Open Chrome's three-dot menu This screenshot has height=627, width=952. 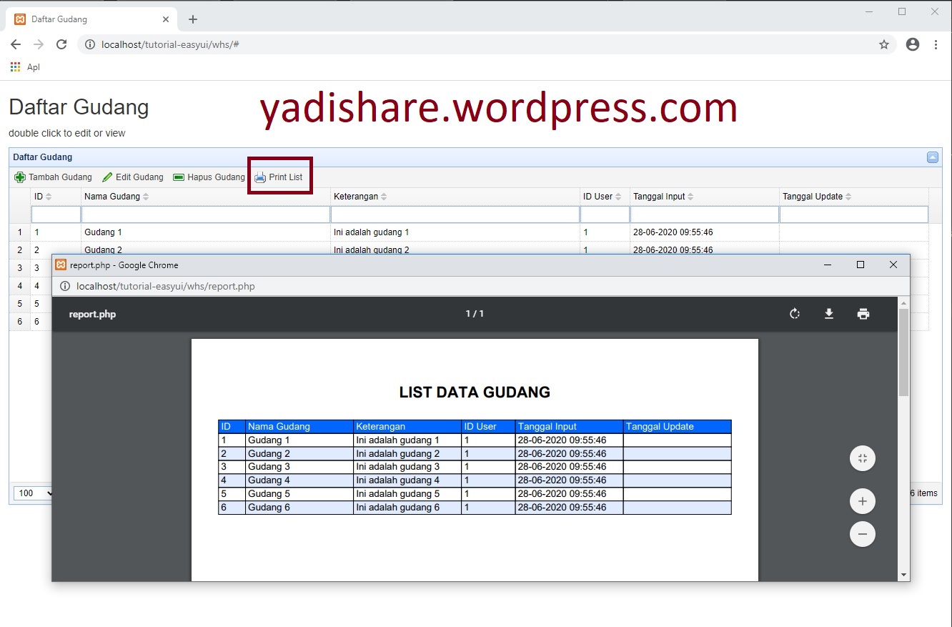936,44
